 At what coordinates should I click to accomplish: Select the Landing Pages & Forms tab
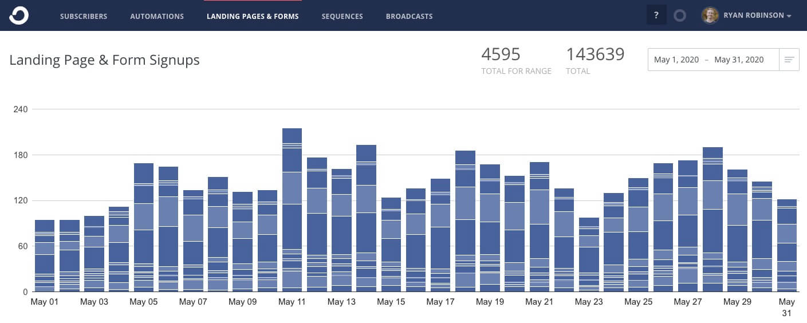pos(253,16)
